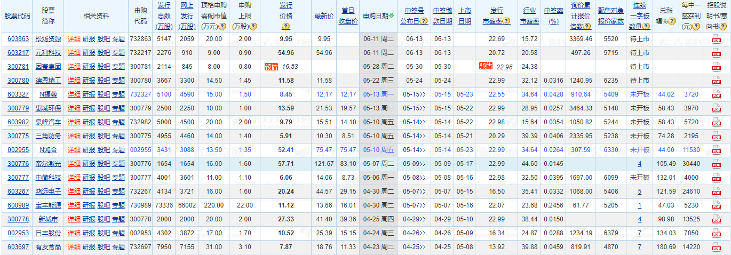Expand 中签号 results 04-30>> for 新城市

[414, 219]
